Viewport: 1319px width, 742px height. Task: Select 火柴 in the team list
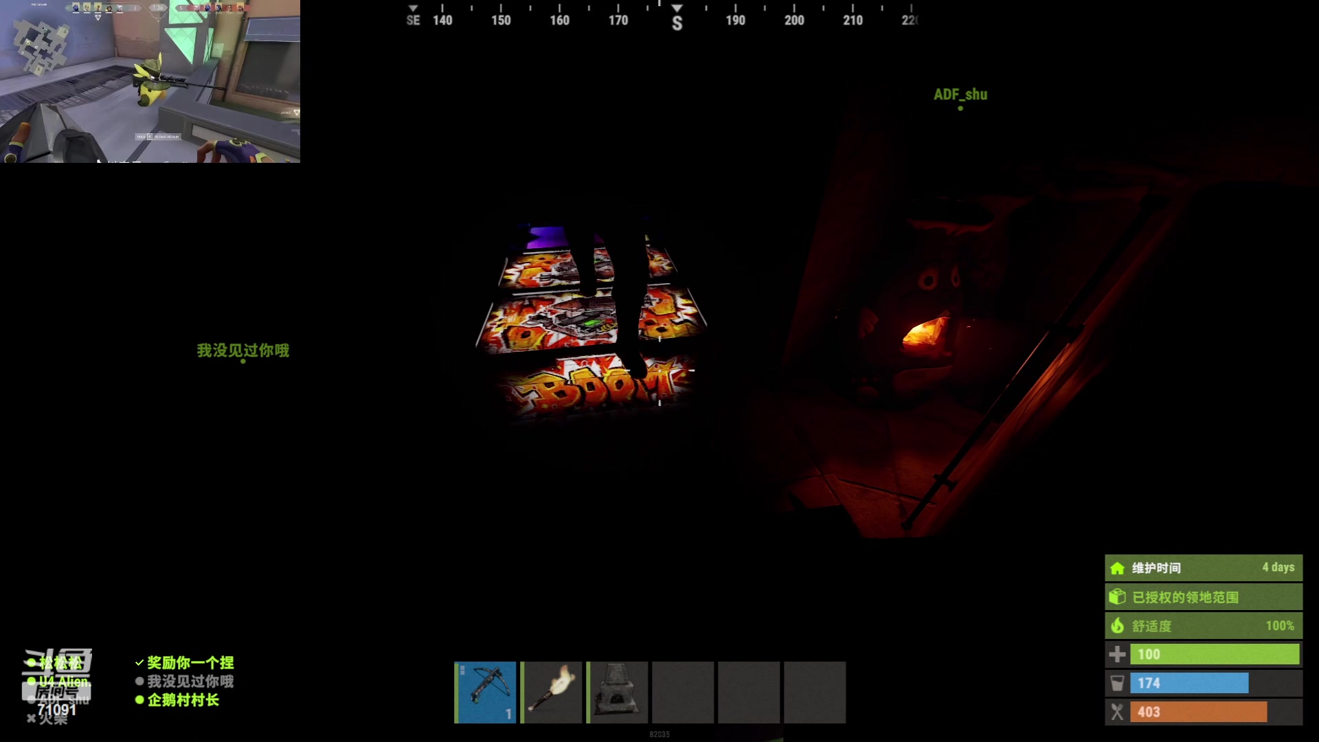pyautogui.click(x=53, y=719)
